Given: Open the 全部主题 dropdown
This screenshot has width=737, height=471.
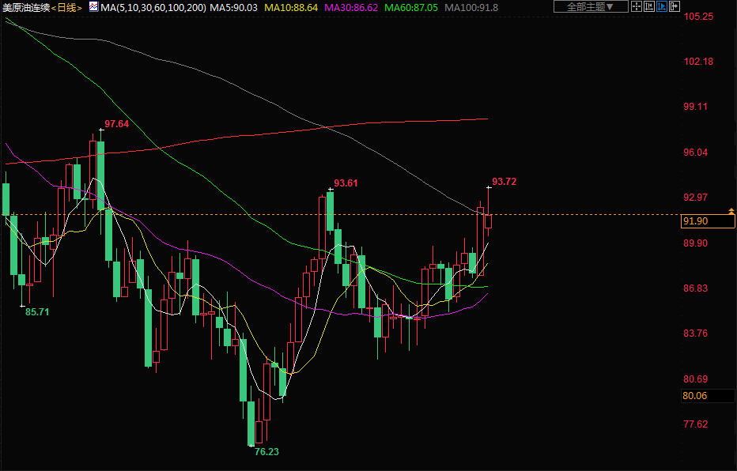Looking at the screenshot, I should (590, 6).
